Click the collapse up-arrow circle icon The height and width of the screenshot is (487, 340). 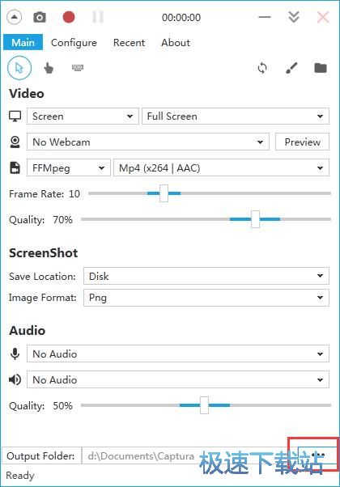coord(14,17)
